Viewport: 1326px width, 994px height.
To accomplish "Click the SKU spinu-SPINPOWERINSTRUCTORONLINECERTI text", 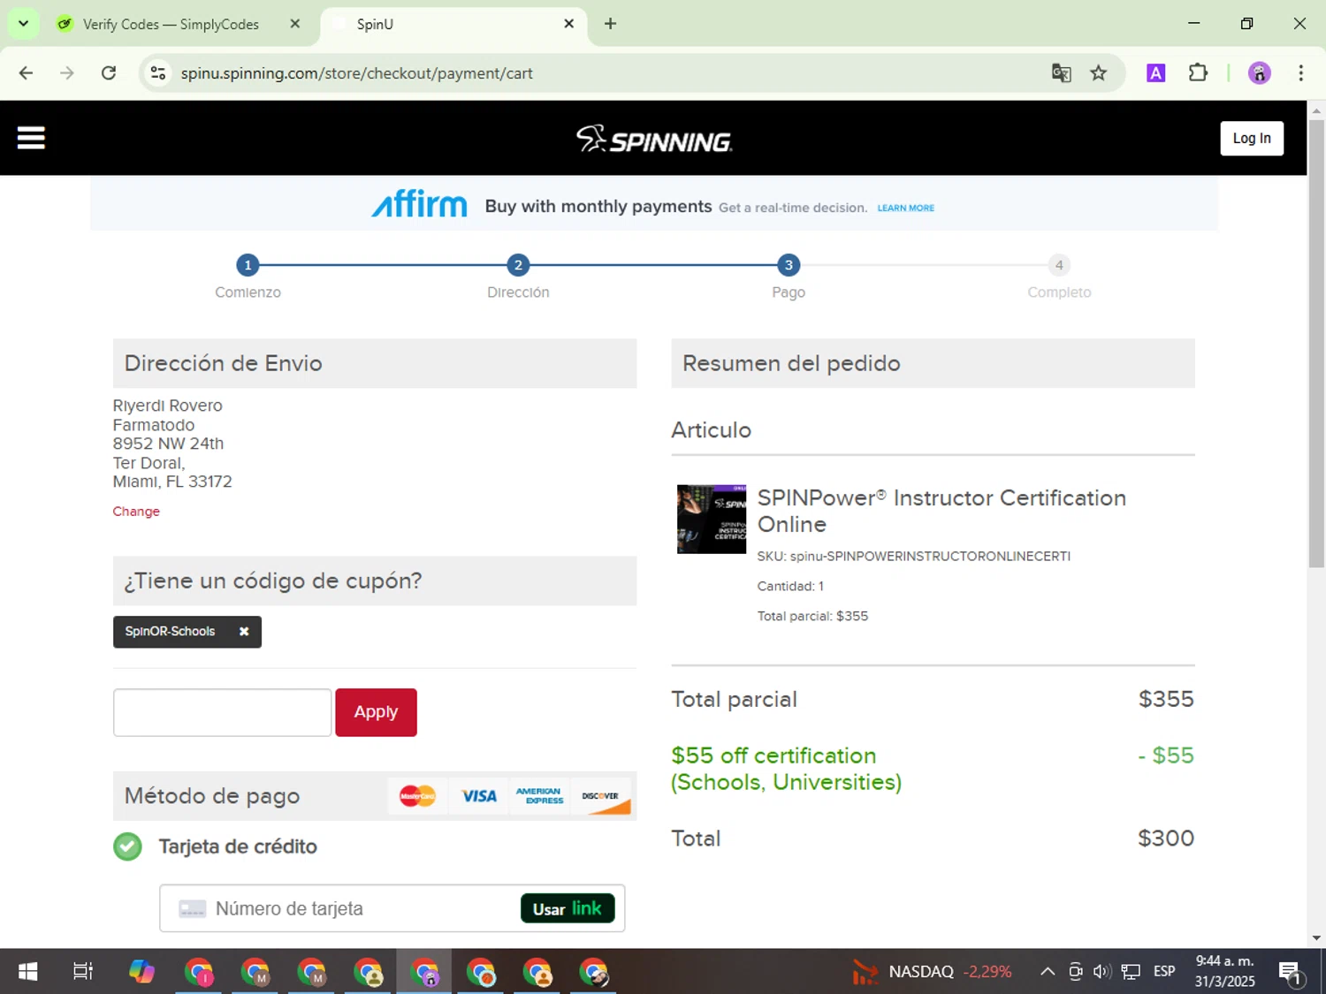I will pos(914,557).
